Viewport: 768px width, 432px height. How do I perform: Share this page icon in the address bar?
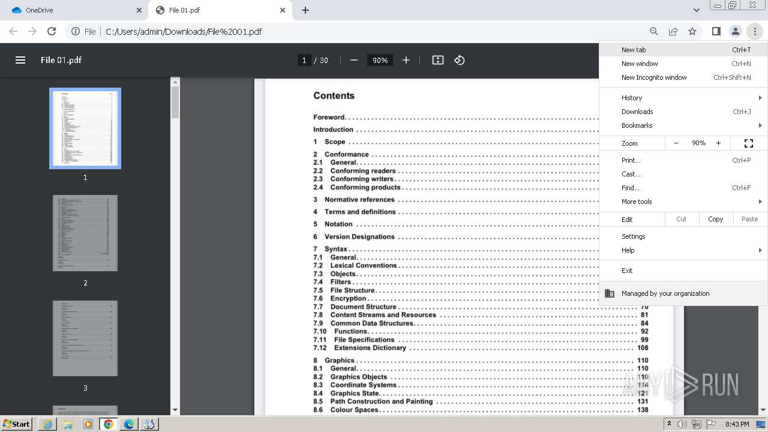coord(673,31)
